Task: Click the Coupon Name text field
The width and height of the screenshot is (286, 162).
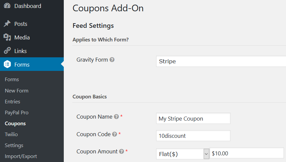Action: tap(193, 118)
